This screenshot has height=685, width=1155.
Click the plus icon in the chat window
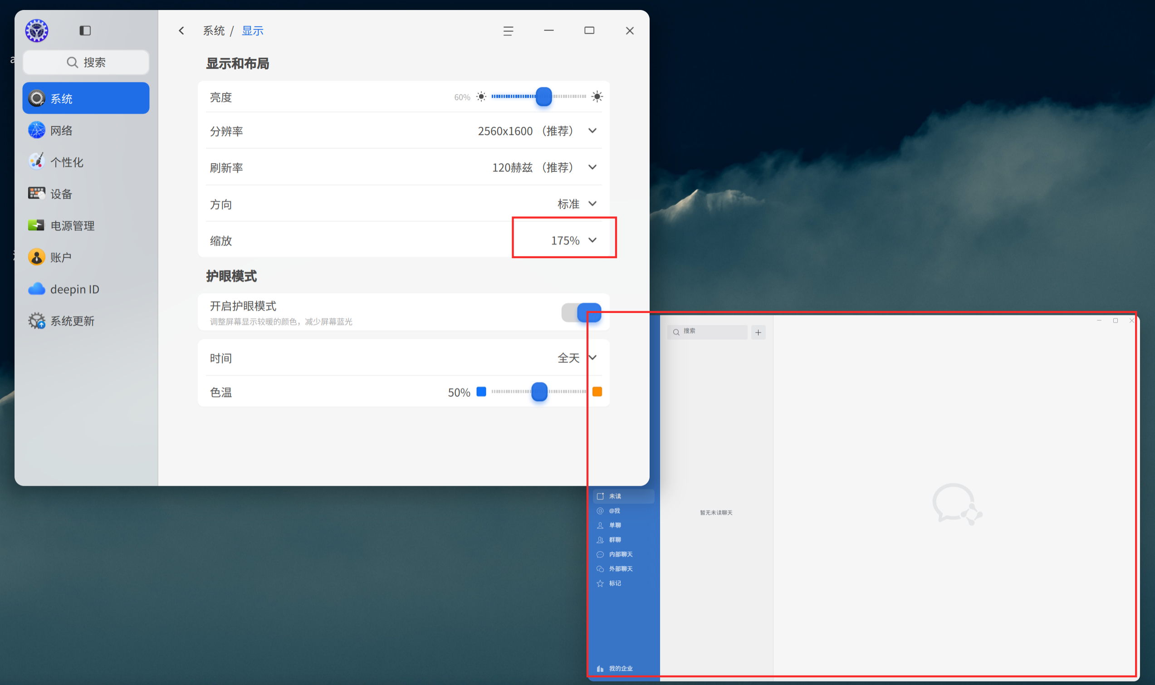tap(758, 333)
